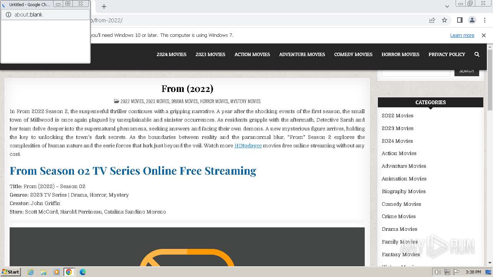The height and width of the screenshot is (277, 493).
Task: Click the scrollbar up arrow
Action: click(x=490, y=47)
